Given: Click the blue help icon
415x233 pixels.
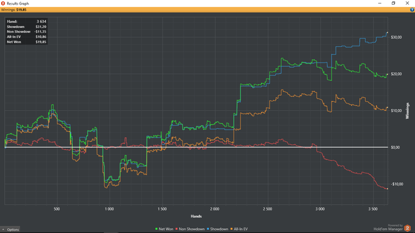Looking at the screenshot, I should click(x=412, y=10).
